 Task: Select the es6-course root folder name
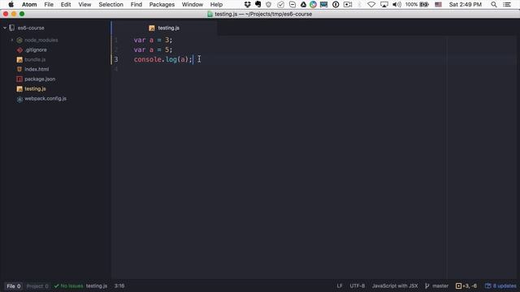pos(31,28)
